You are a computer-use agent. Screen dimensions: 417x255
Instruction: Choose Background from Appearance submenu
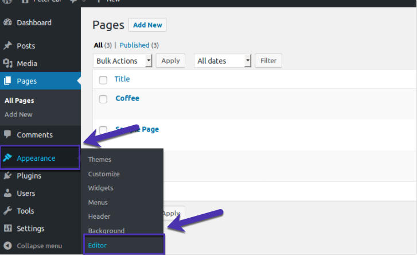[x=106, y=230]
